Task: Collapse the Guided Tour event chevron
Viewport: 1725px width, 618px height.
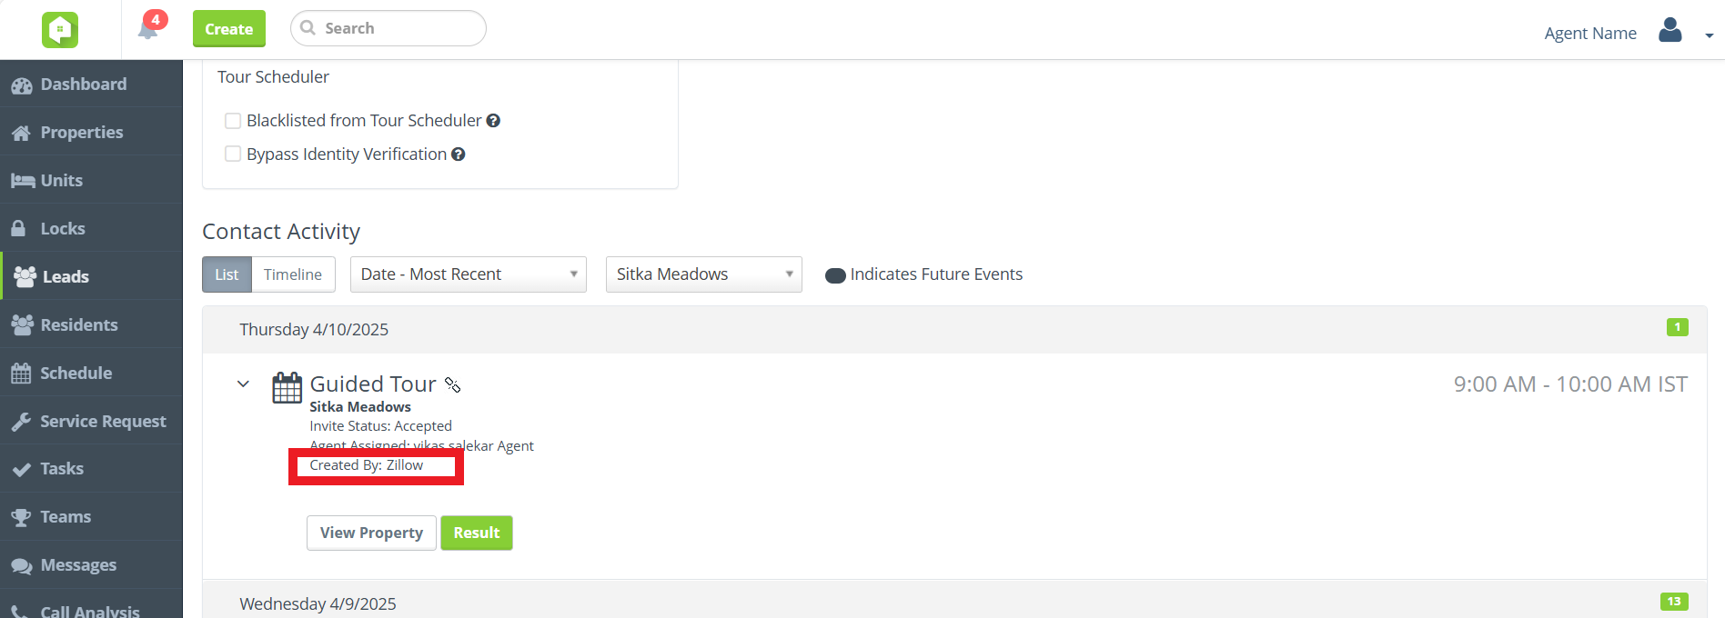Action: pyautogui.click(x=243, y=384)
